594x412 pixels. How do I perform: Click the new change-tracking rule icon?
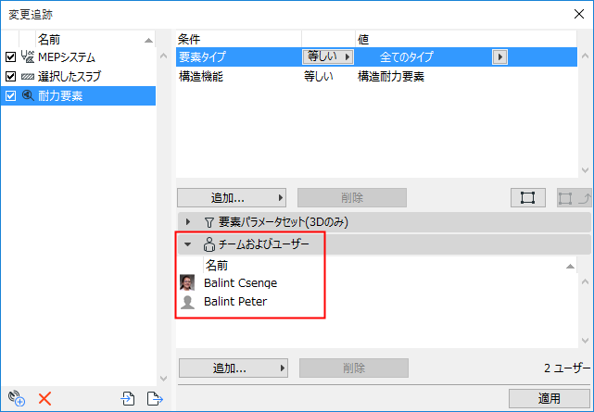(17, 398)
